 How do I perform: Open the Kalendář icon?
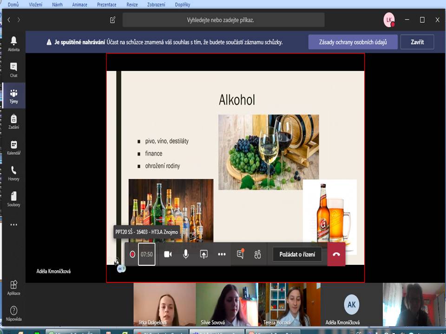point(13,147)
